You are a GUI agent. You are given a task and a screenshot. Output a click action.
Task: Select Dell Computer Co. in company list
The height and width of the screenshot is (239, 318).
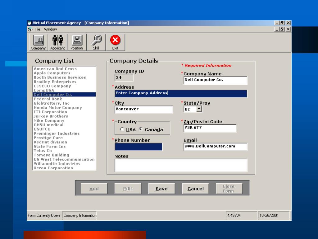click(64, 95)
